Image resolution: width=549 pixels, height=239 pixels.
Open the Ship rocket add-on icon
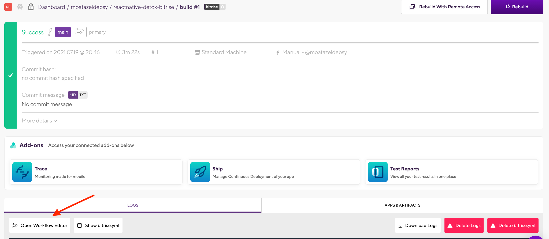click(x=200, y=172)
